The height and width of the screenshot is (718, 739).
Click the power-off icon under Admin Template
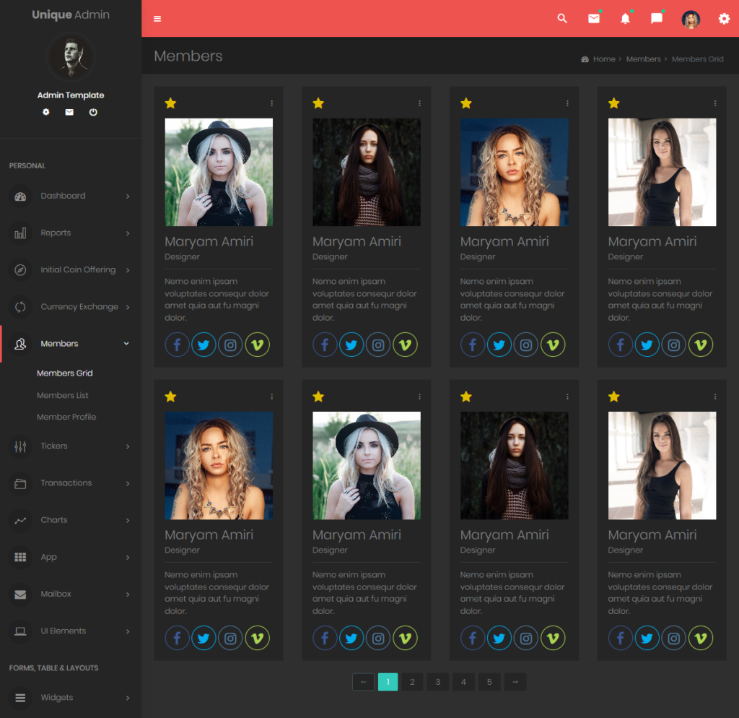(92, 112)
